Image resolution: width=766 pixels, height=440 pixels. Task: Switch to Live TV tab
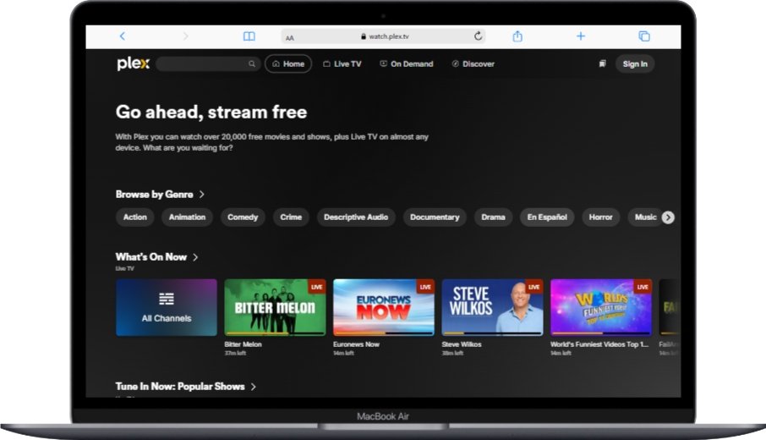click(x=342, y=64)
